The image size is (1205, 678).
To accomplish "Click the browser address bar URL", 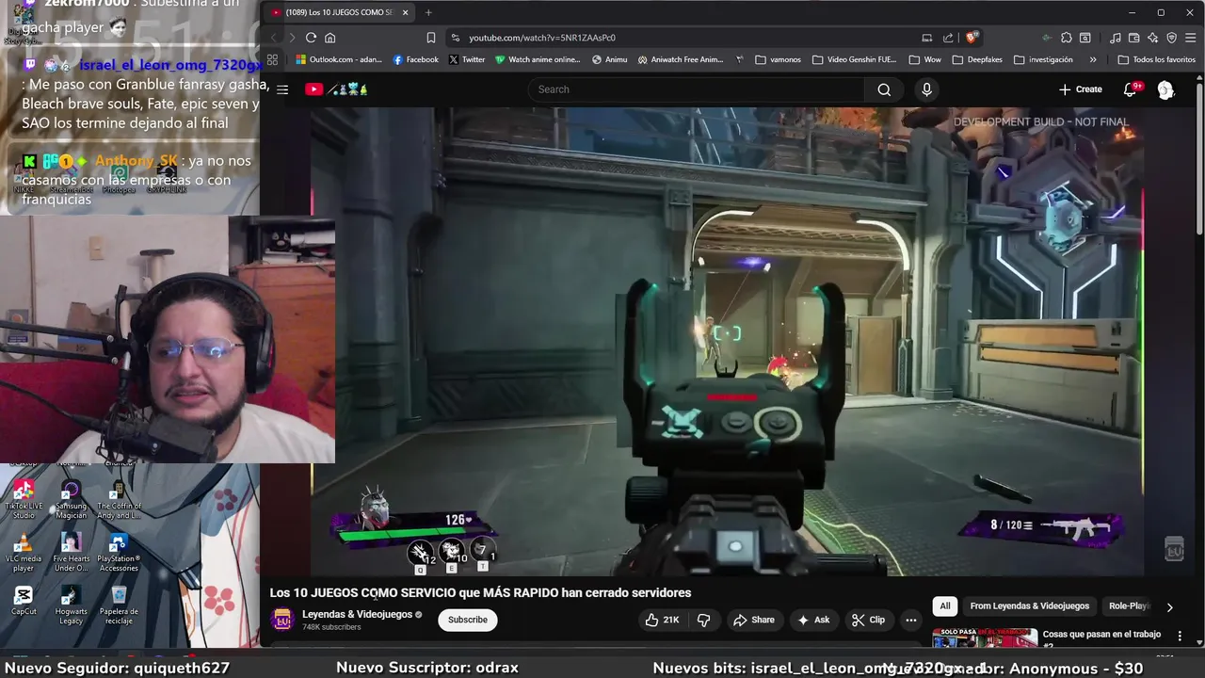I will pos(542,38).
